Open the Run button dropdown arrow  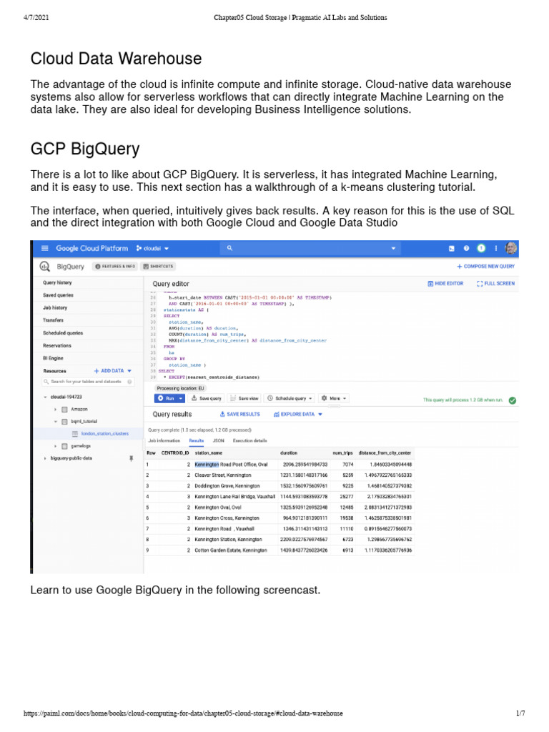tap(181, 399)
